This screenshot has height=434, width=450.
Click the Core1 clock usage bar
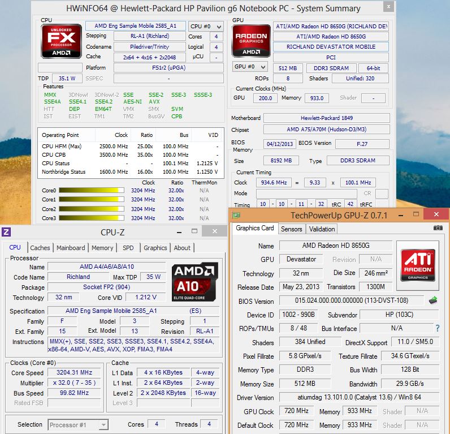(92, 199)
